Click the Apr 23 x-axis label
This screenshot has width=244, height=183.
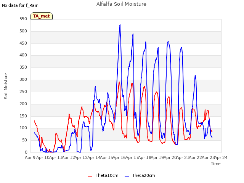208,157
